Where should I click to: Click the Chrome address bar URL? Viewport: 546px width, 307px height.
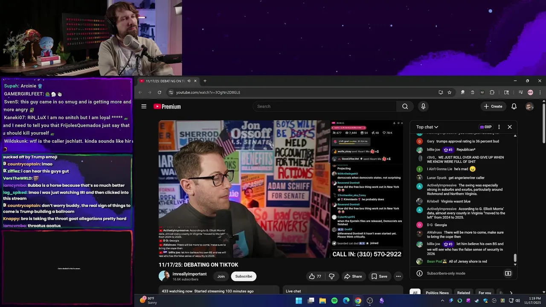(x=208, y=93)
